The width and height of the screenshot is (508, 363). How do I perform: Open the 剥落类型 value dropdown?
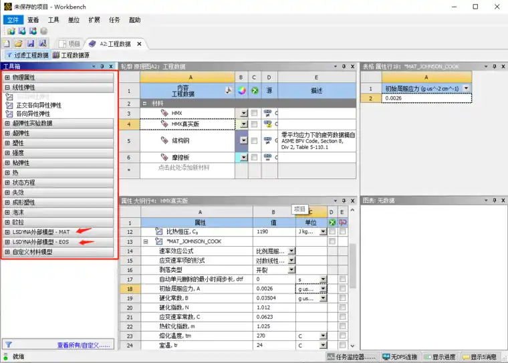(291, 270)
